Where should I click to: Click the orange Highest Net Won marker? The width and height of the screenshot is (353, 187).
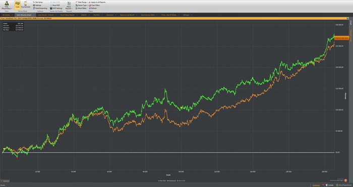click(341, 38)
